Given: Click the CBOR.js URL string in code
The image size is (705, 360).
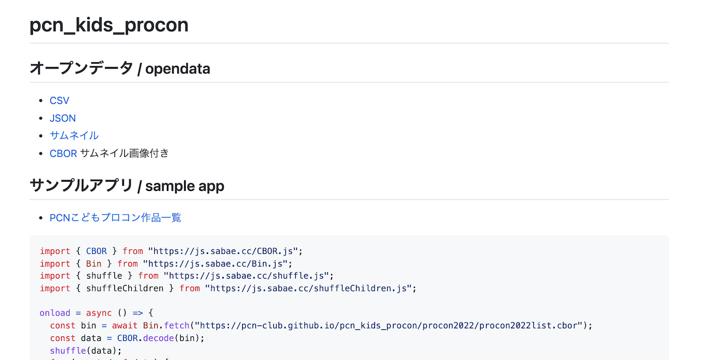Looking at the screenshot, I should click(225, 251).
